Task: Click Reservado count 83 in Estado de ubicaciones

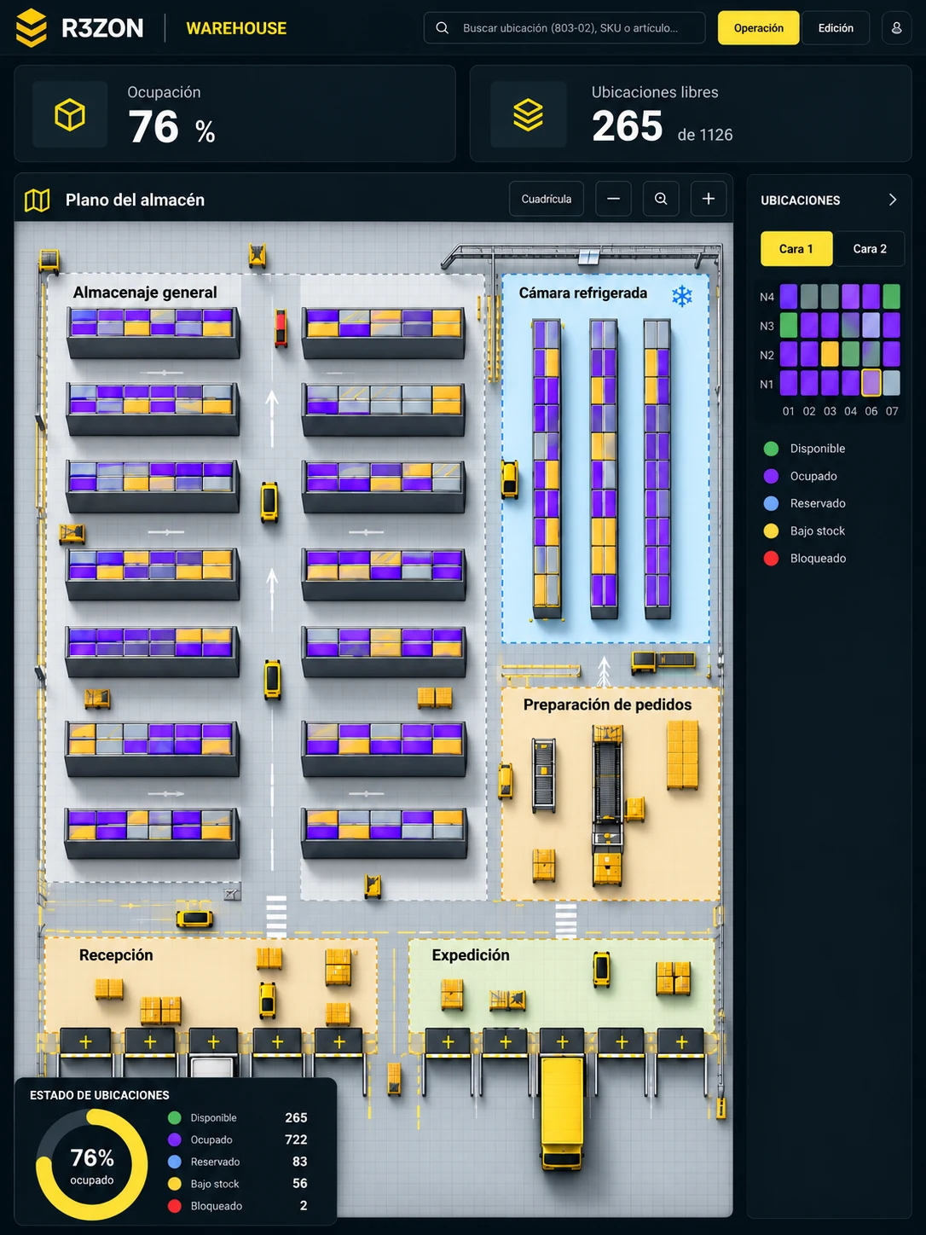Action: pos(299,1162)
